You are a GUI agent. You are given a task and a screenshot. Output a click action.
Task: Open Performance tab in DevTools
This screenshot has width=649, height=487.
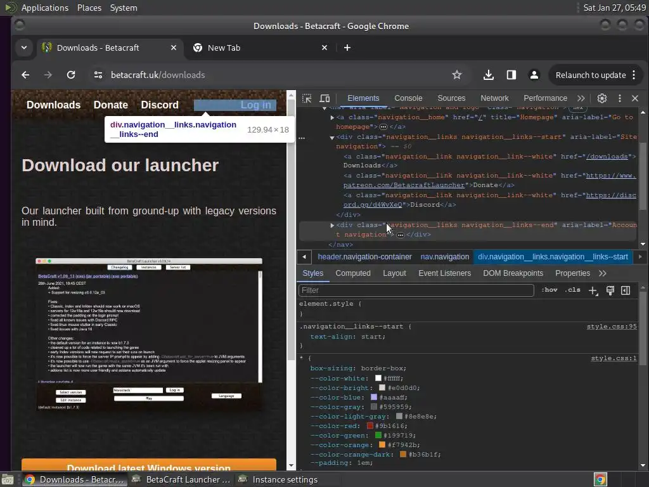[x=545, y=98]
